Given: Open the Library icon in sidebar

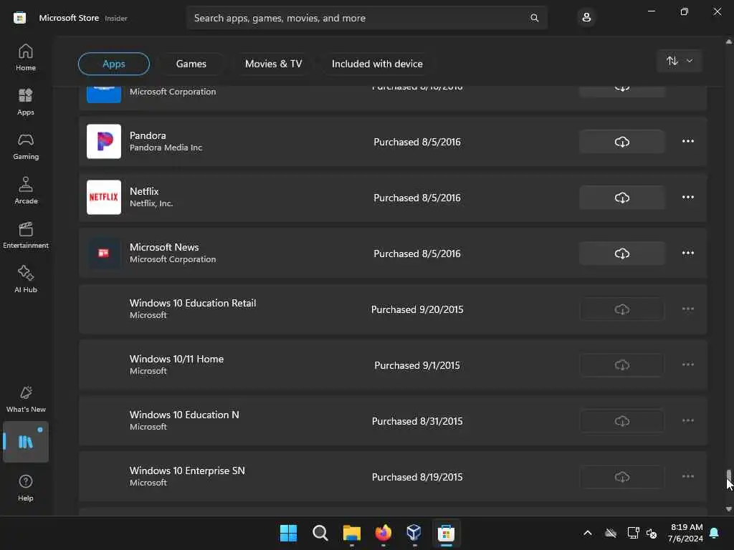Looking at the screenshot, I should (26, 442).
